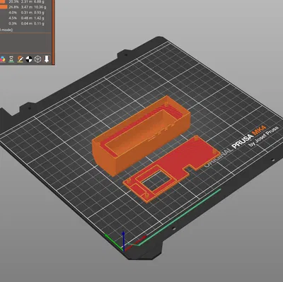Click the "26.8%" legend value
283x282 pixels.
coord(14,7)
